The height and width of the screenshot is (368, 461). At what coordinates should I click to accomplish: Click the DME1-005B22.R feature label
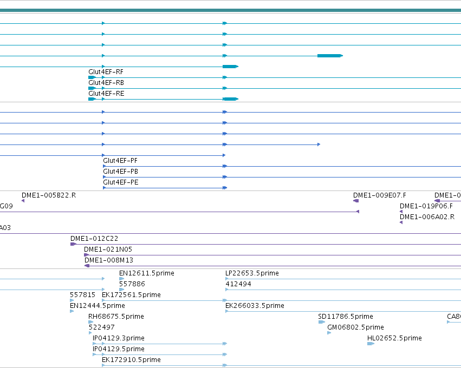pos(49,195)
